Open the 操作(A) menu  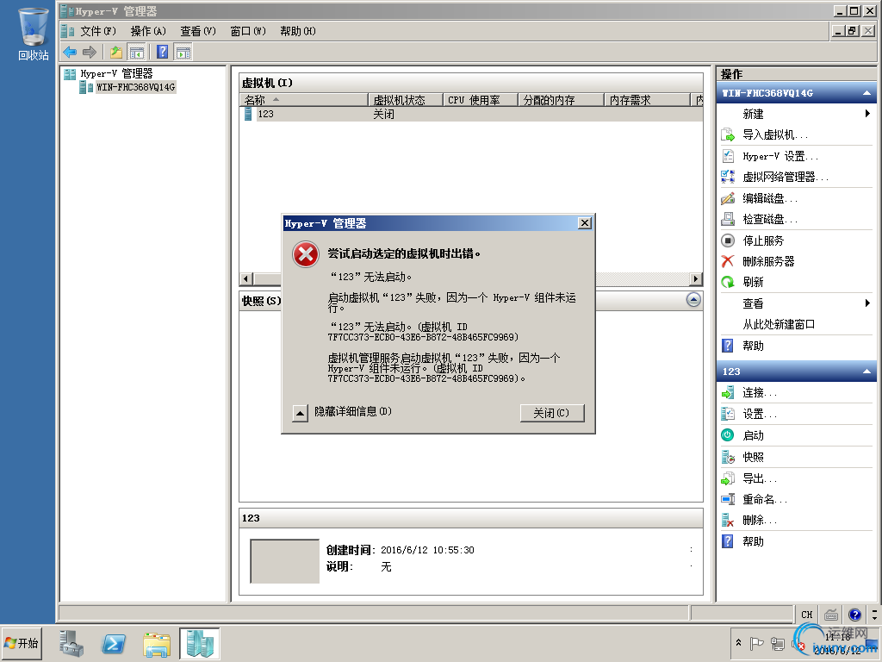pos(148,31)
